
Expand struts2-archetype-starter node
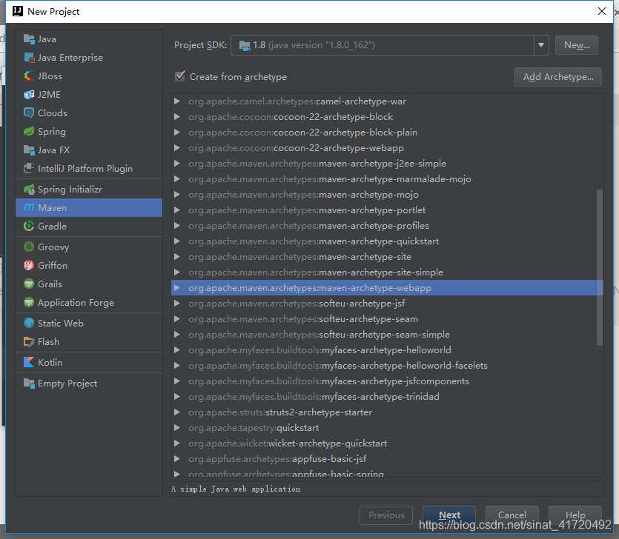pos(177,412)
